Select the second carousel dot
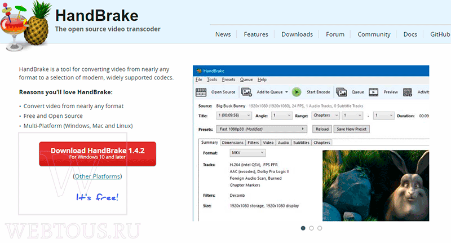Image resolution: width=451 pixels, height=243 pixels. tap(311, 228)
